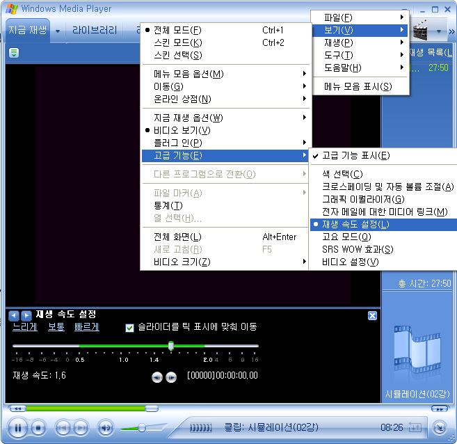Step to previous frame button
This screenshot has width=457, height=444.
157,377
